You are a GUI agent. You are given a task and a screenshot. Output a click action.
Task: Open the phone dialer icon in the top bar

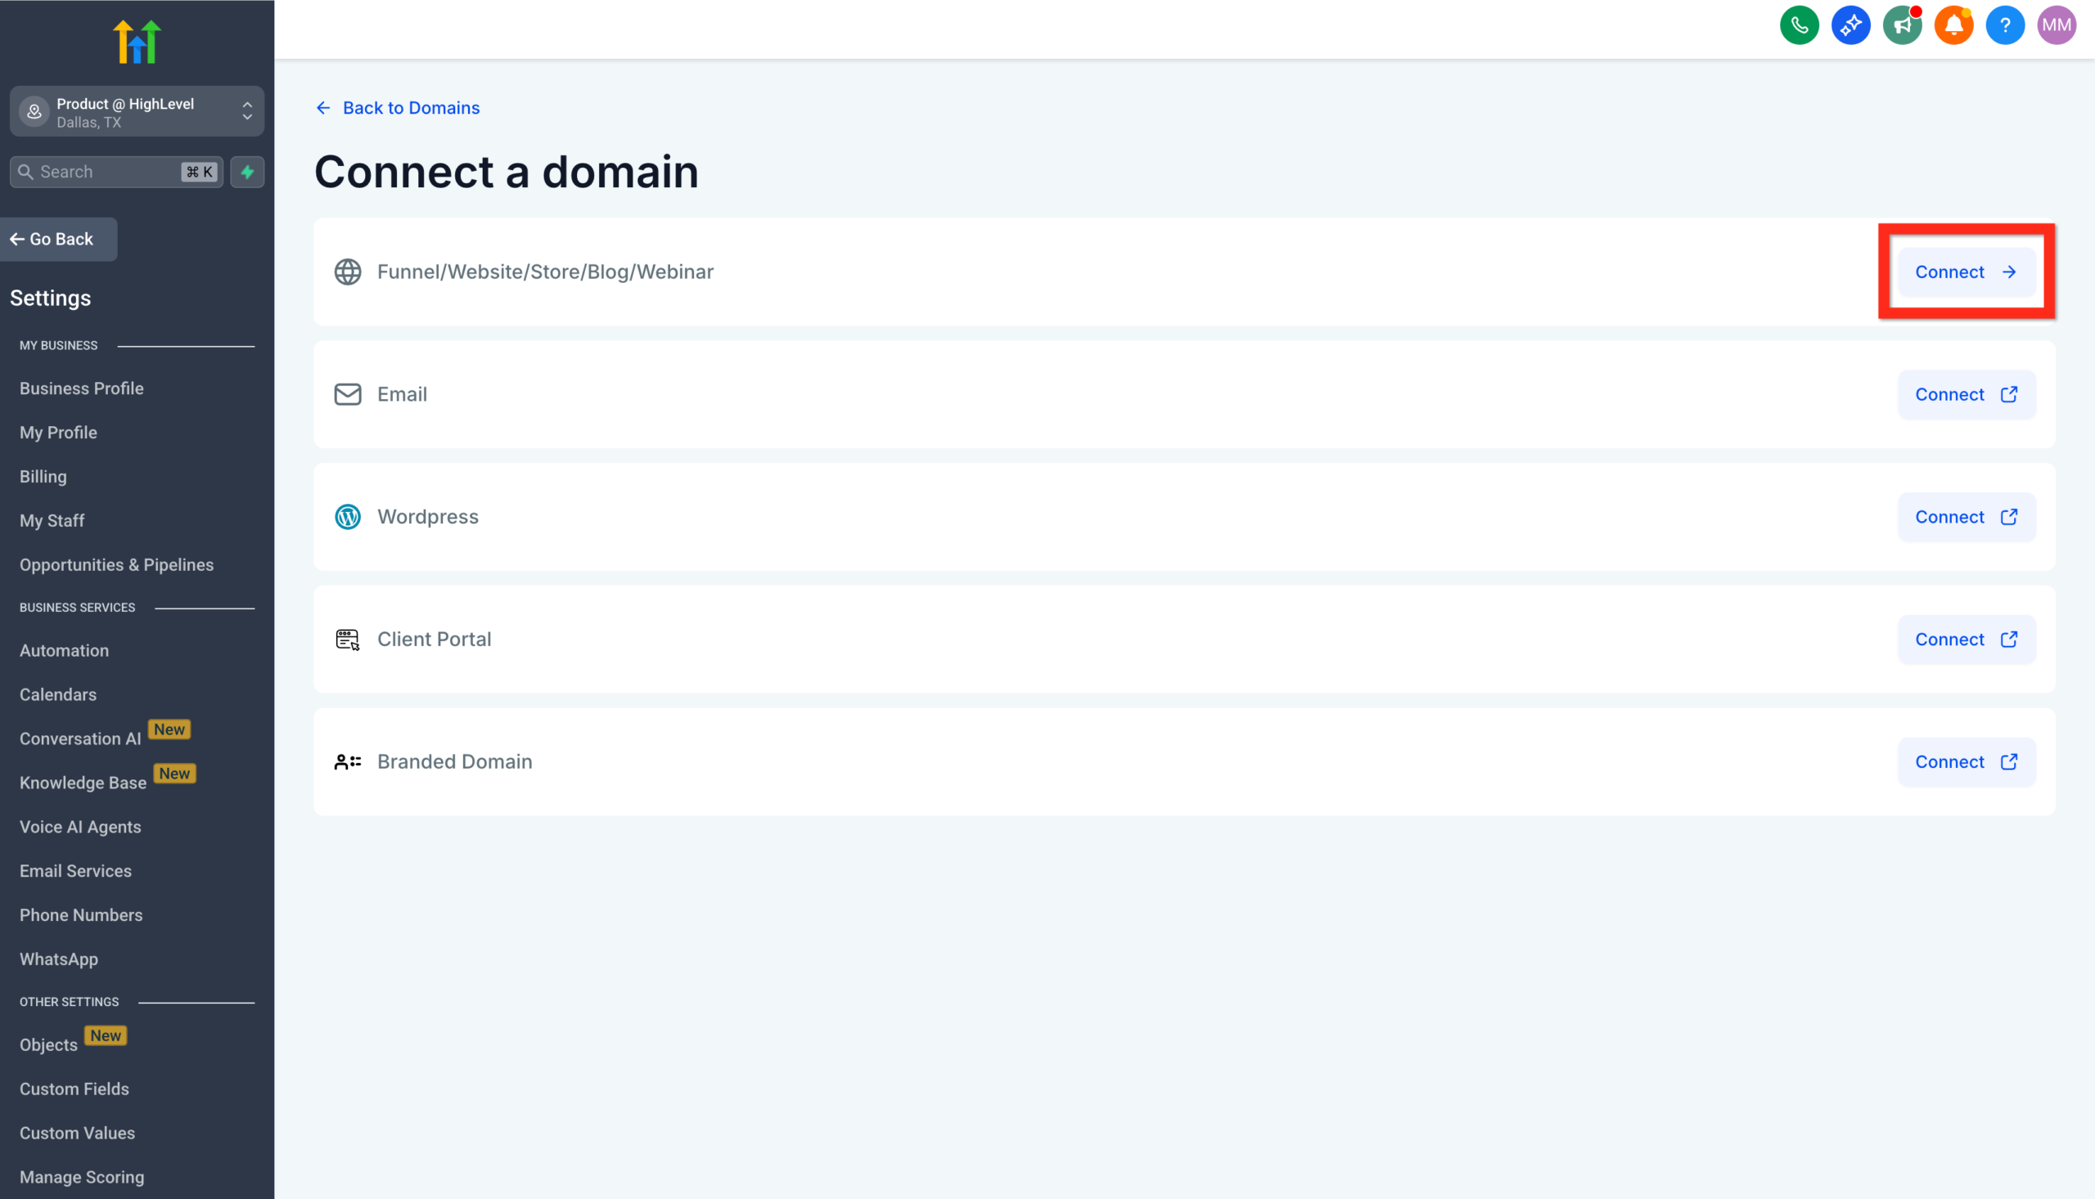click(x=1800, y=25)
